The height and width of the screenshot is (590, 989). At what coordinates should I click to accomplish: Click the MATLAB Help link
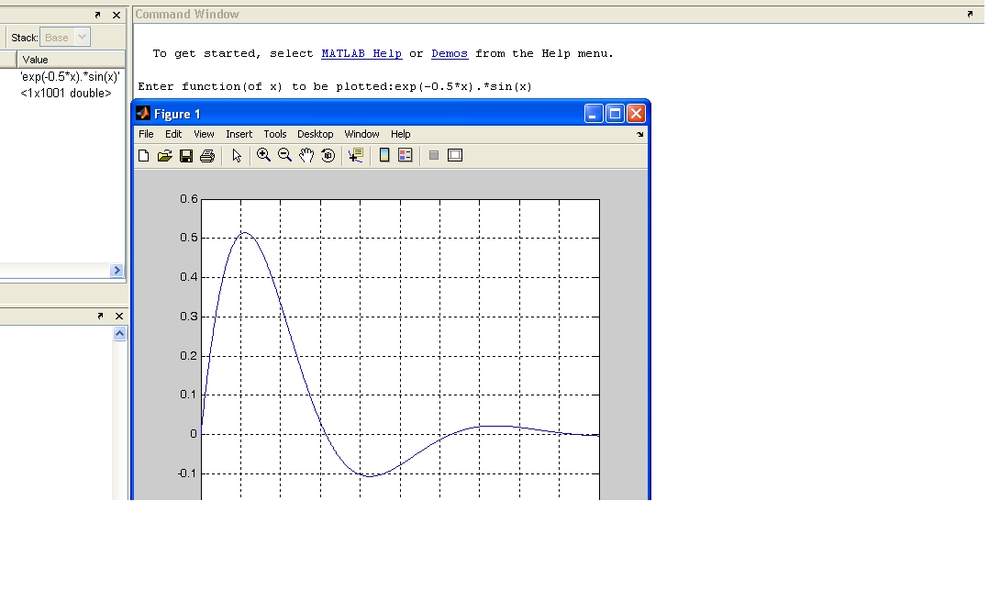coord(361,54)
